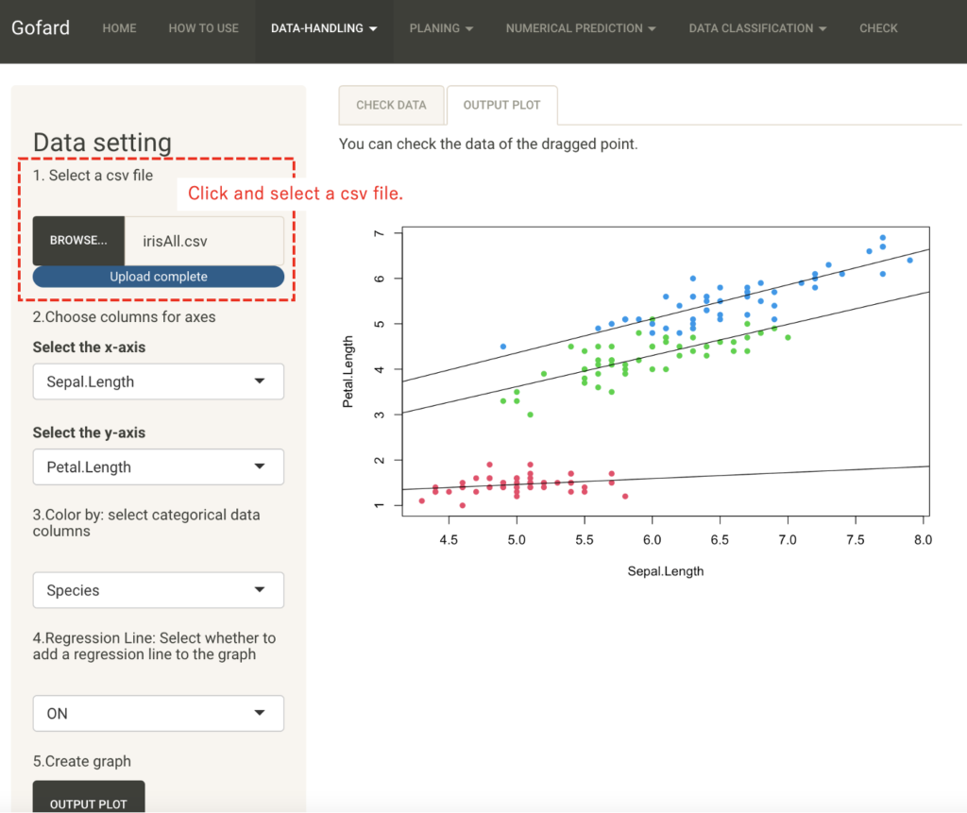Open the x-axis Sepal.Length dropdown
Viewport: 967px width, 813px height.
click(159, 381)
